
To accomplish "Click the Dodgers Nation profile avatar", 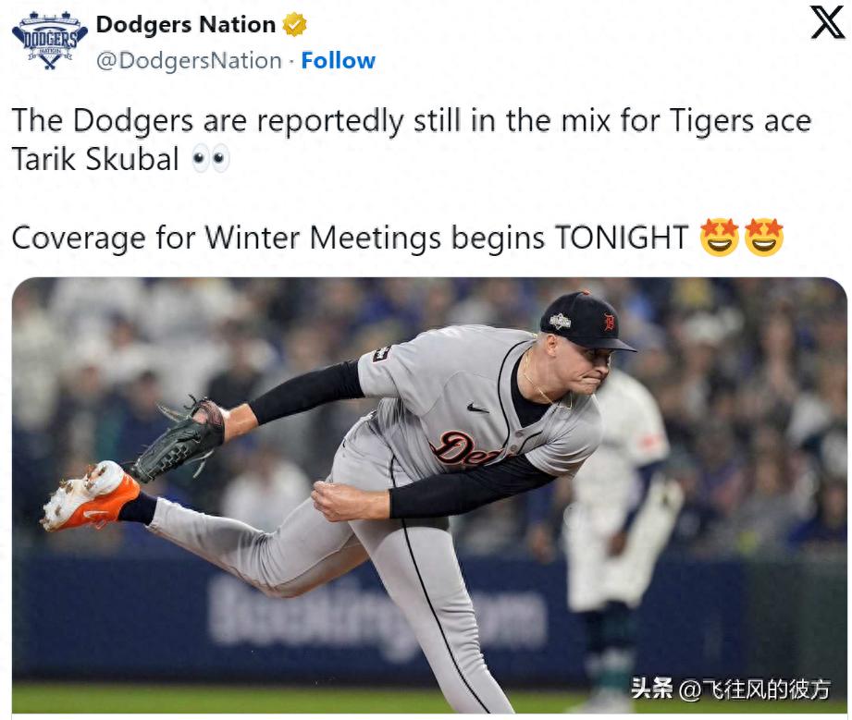I will (x=49, y=42).
